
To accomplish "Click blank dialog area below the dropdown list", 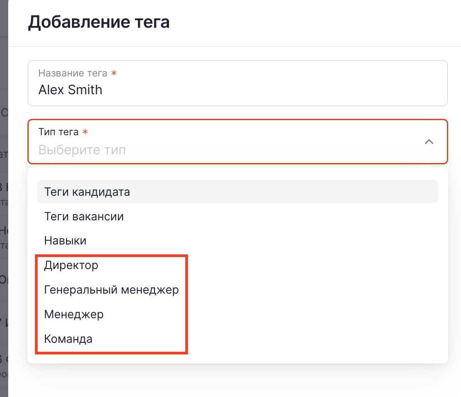I will 237,380.
